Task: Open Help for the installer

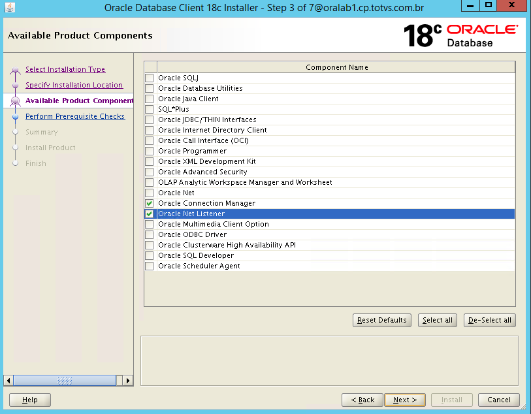Action: tap(30, 400)
